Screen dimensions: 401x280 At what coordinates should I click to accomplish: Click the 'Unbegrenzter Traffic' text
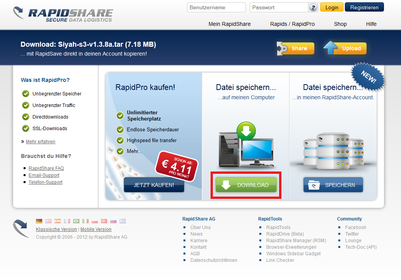tap(54, 105)
